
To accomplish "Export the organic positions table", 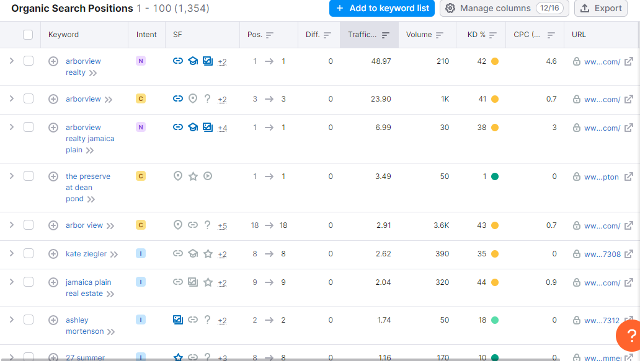I will pyautogui.click(x=601, y=8).
